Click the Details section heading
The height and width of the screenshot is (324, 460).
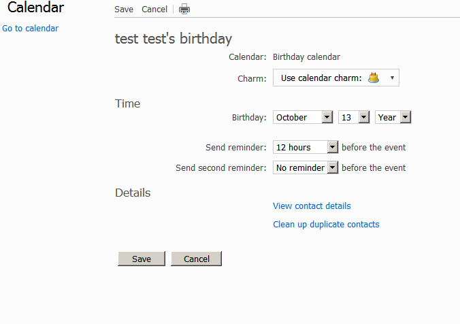tap(133, 193)
